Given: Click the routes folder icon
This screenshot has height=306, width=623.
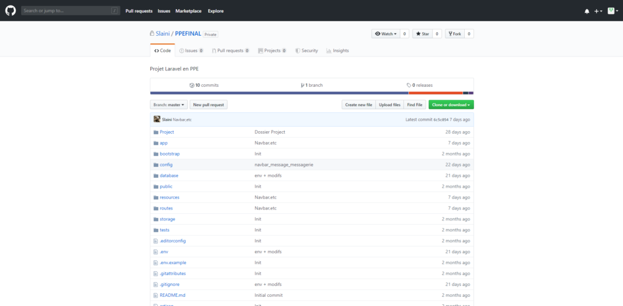Looking at the screenshot, I should pos(156,208).
